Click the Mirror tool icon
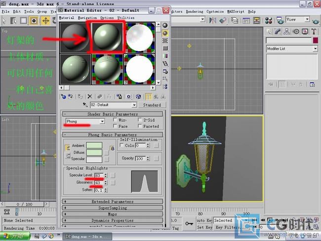 pos(213,20)
